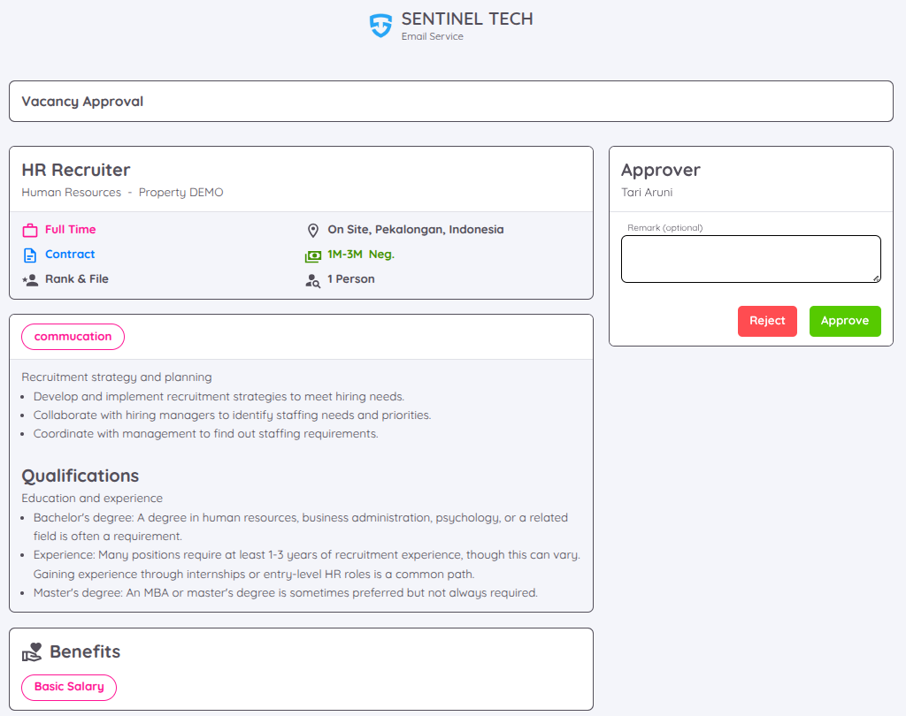The image size is (906, 716).
Task: Click the HR Recruiter job title
Action: 76,170
